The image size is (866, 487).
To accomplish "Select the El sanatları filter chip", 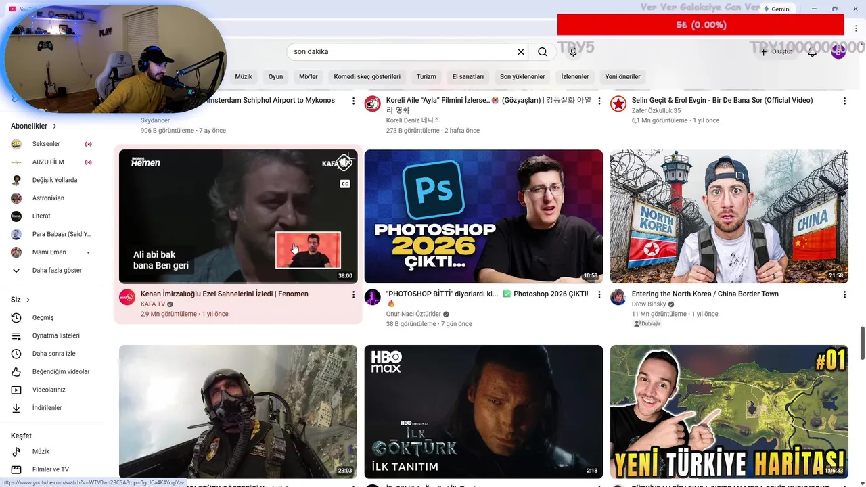I will 468,76.
